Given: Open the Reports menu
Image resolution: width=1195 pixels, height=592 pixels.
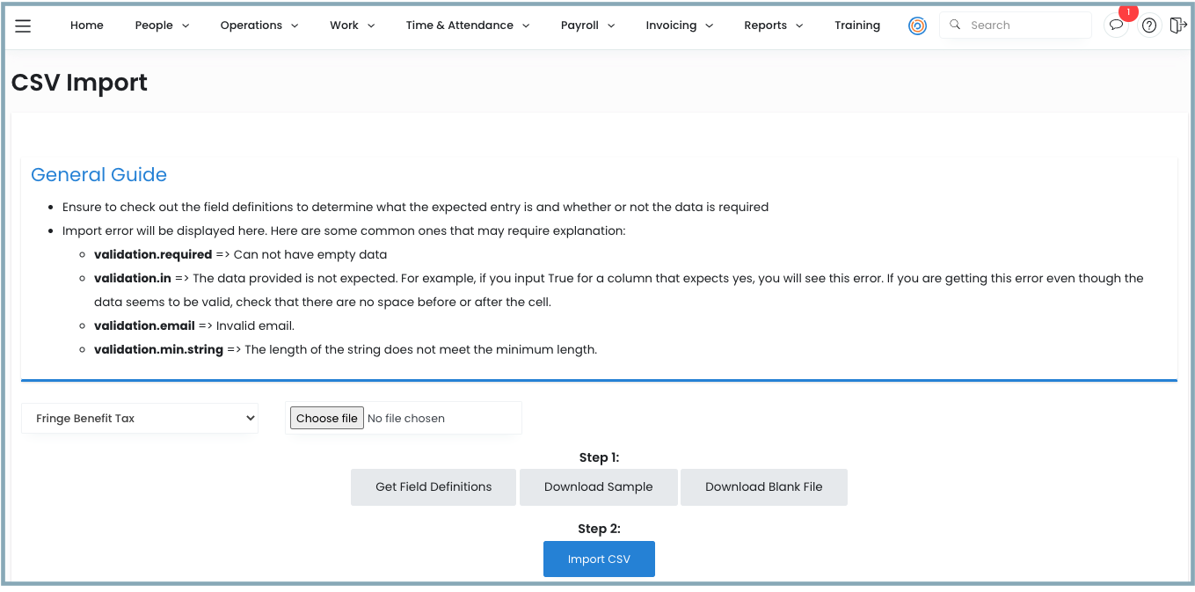Looking at the screenshot, I should tap(773, 26).
